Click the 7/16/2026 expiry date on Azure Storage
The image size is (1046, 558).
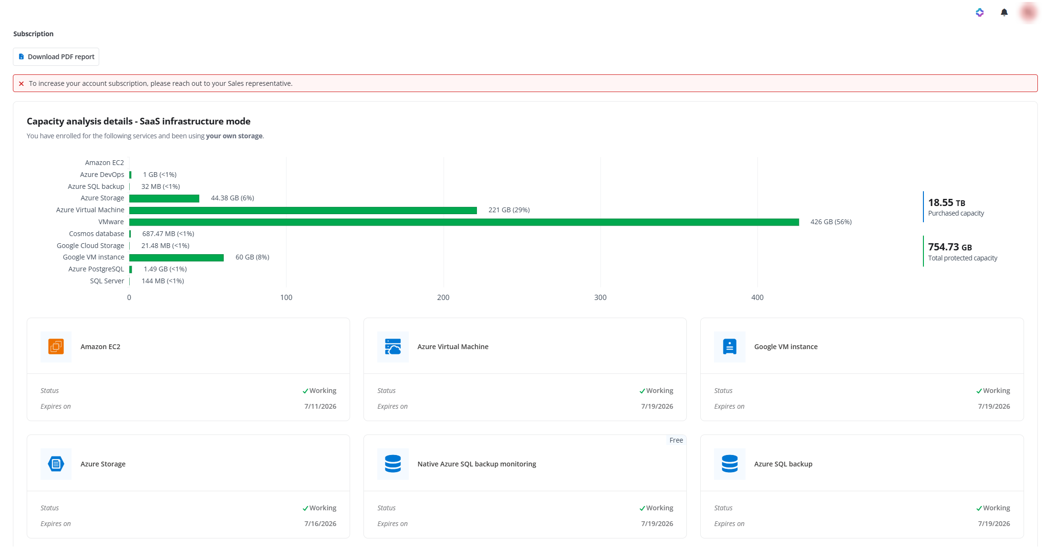(x=320, y=524)
